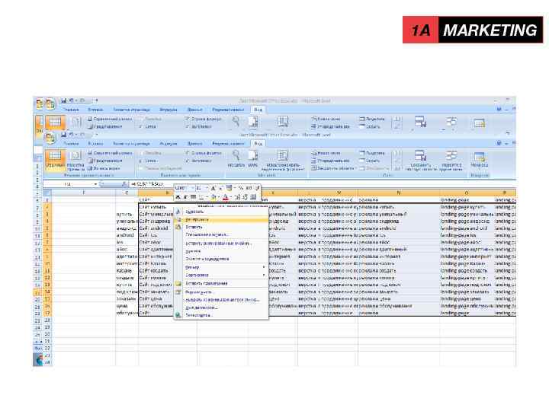Open Switch Windows dropdown in front window ribbon

pyautogui.click(x=451, y=160)
